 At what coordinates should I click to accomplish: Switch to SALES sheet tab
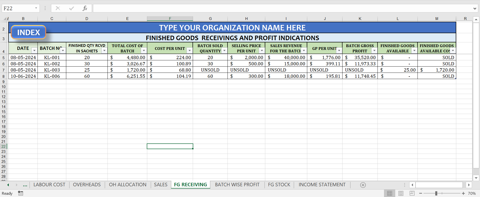click(x=160, y=185)
